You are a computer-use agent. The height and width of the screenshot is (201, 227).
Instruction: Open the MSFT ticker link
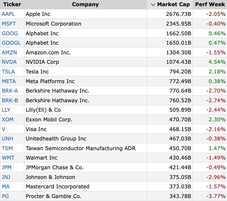tap(9, 24)
